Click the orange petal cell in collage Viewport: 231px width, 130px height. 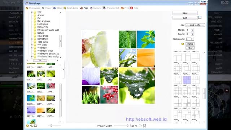[146, 58]
